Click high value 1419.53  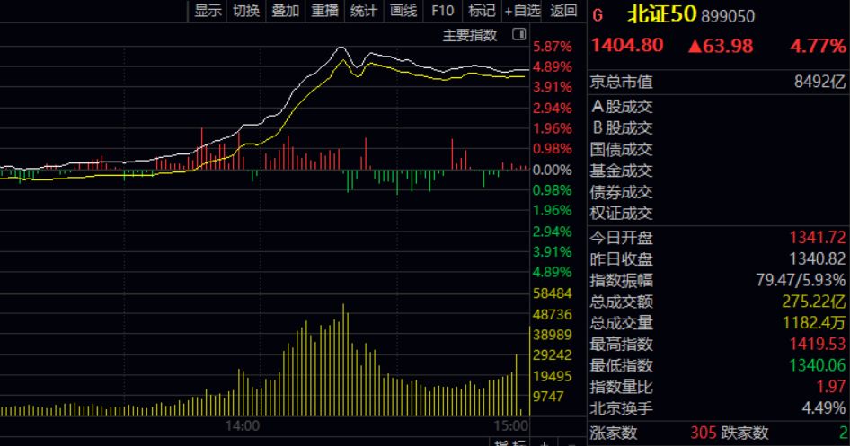point(817,345)
